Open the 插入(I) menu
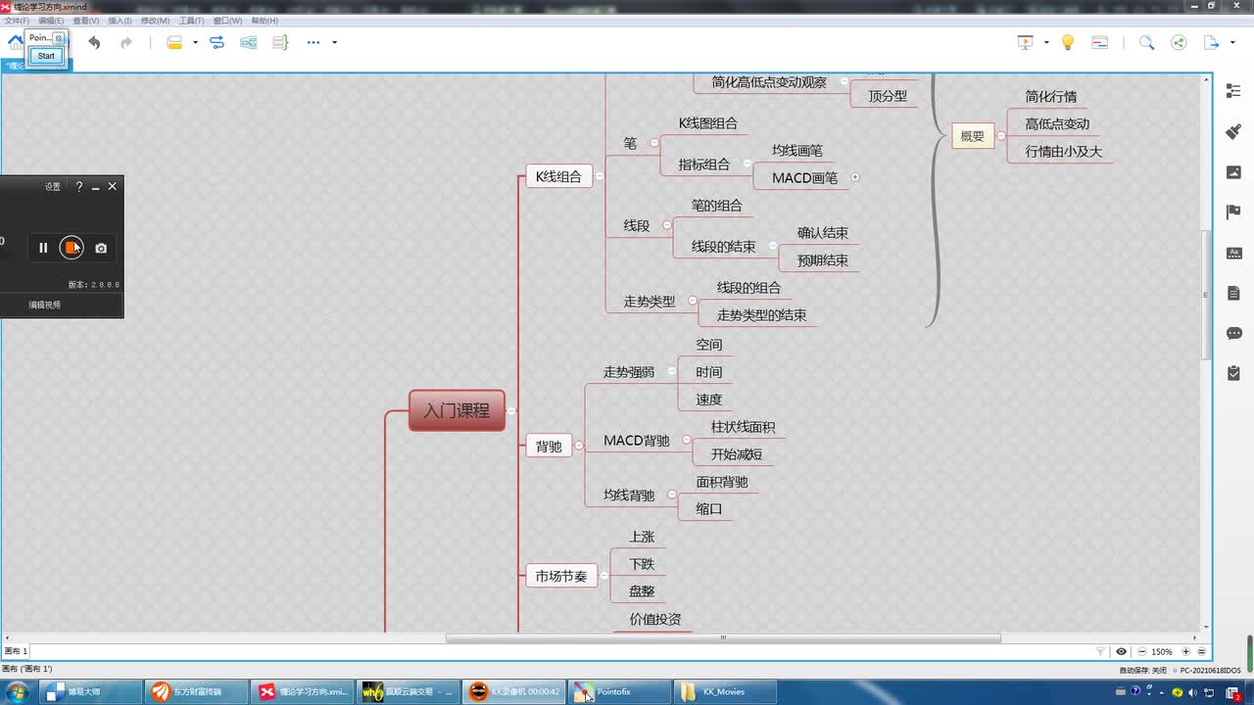Image resolution: width=1254 pixels, height=705 pixels. [x=120, y=21]
